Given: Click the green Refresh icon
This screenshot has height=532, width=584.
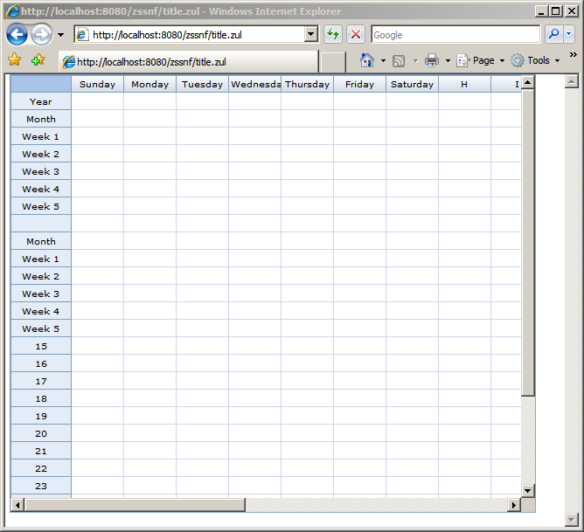Looking at the screenshot, I should coord(332,35).
